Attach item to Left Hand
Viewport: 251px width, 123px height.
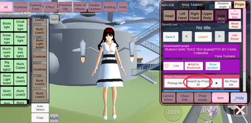click(x=182, y=16)
